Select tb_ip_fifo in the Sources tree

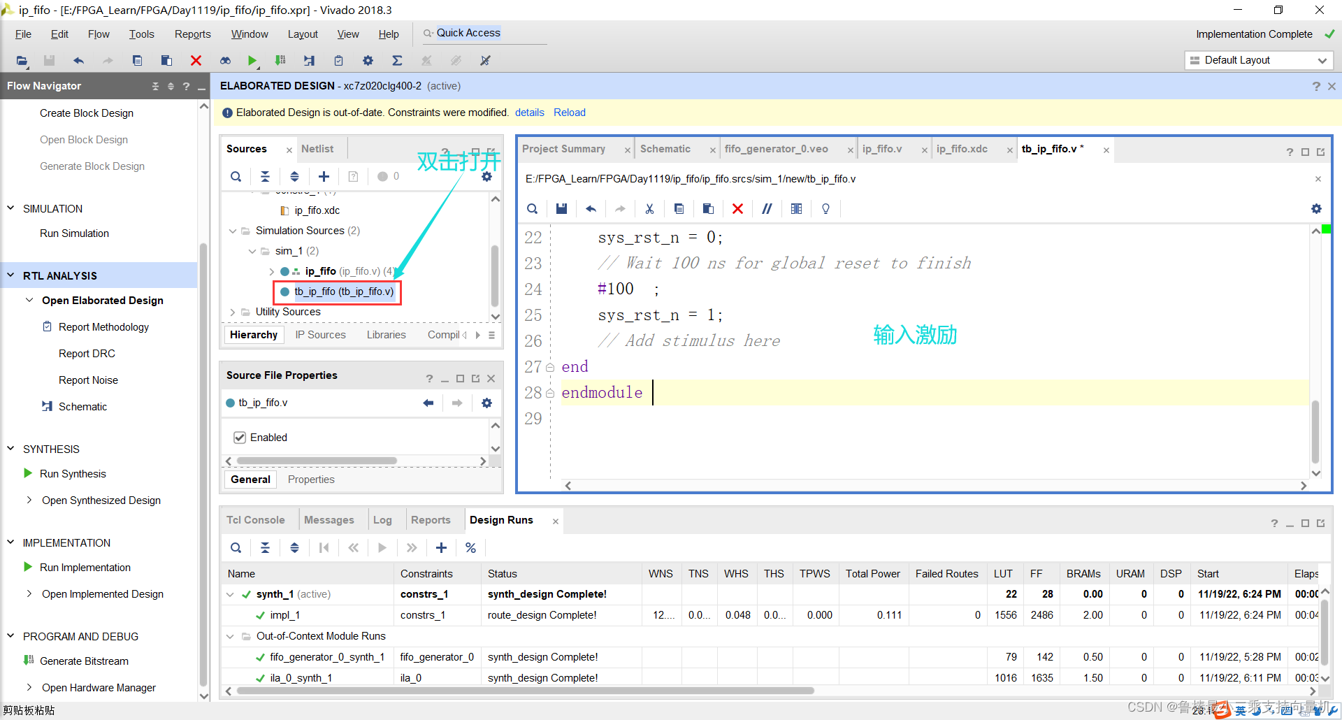click(x=343, y=291)
